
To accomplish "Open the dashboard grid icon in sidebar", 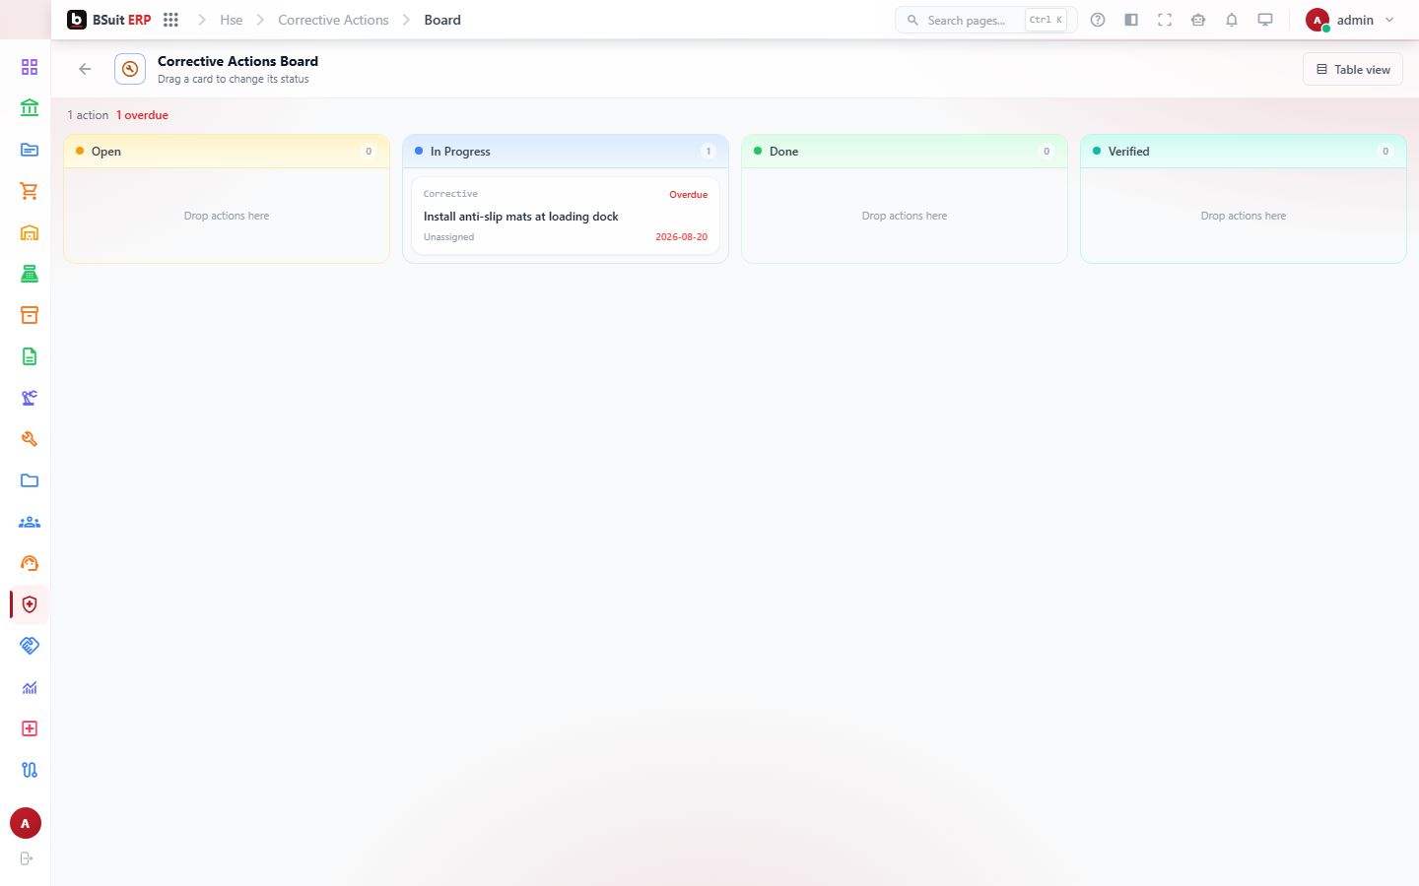I will coord(30,67).
